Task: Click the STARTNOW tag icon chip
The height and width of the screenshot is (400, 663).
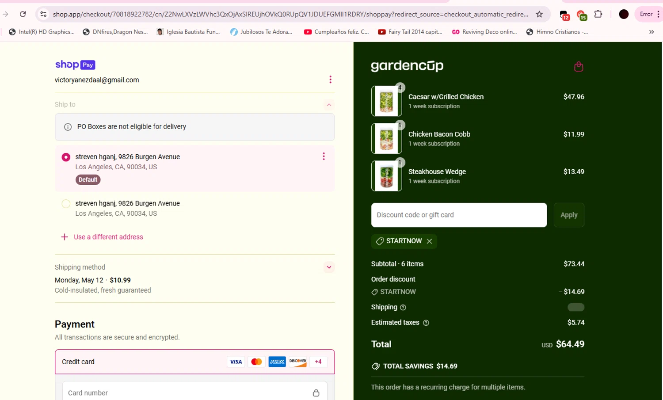Action: pyautogui.click(x=380, y=241)
